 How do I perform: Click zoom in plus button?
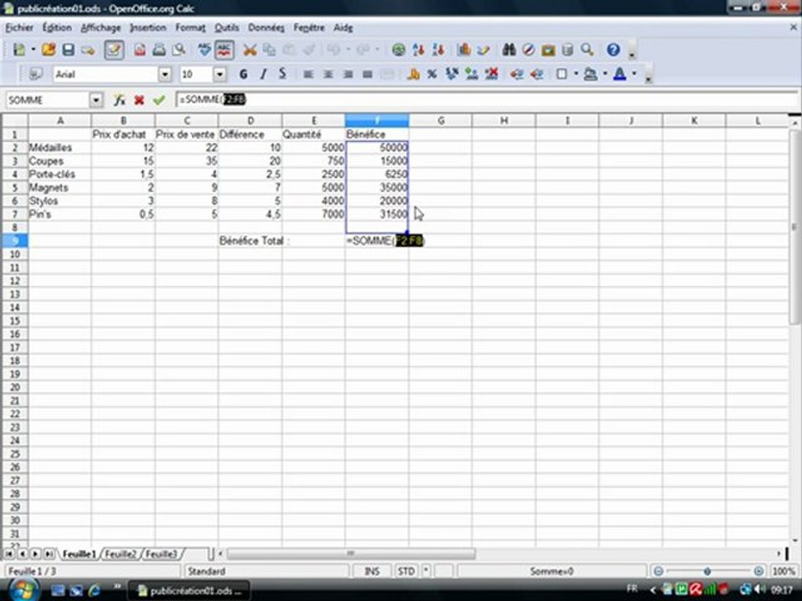pyautogui.click(x=759, y=571)
